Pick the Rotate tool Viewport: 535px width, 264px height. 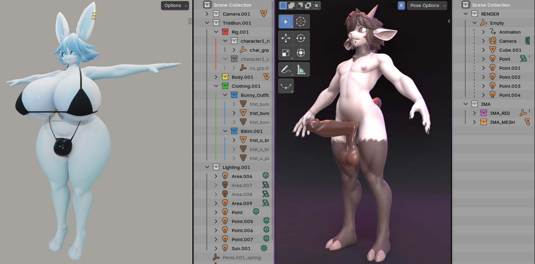click(301, 38)
